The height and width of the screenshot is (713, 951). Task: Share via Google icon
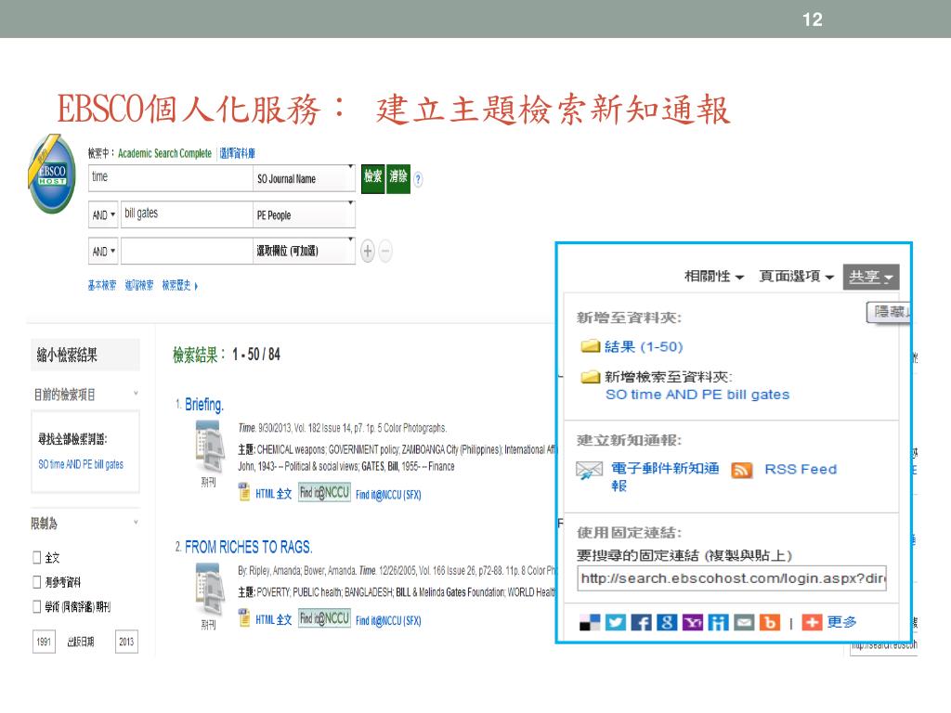point(667,623)
